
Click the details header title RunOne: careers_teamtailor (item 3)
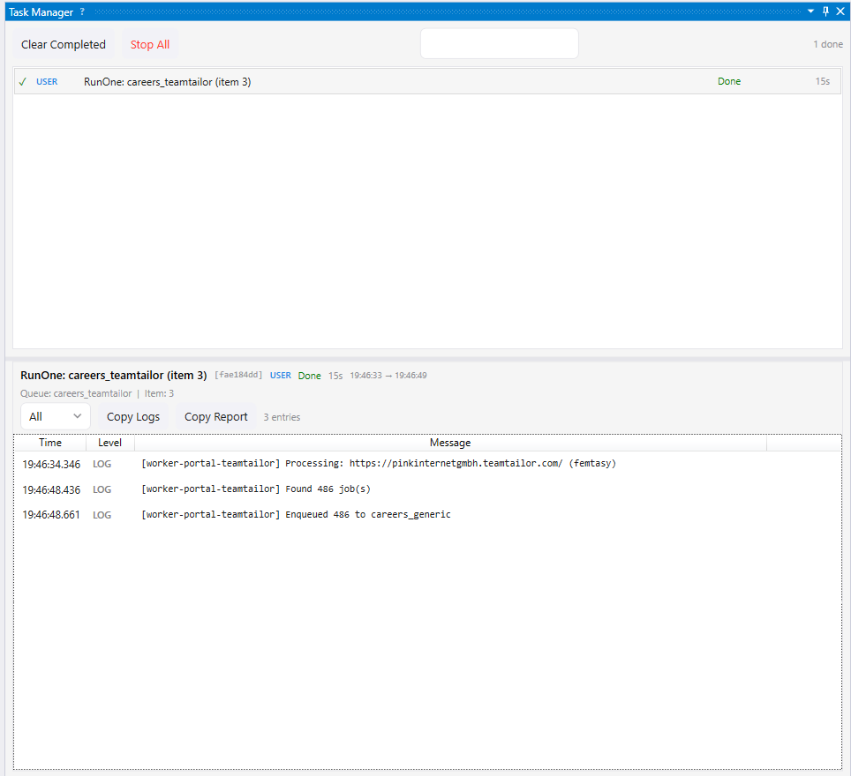pos(113,376)
